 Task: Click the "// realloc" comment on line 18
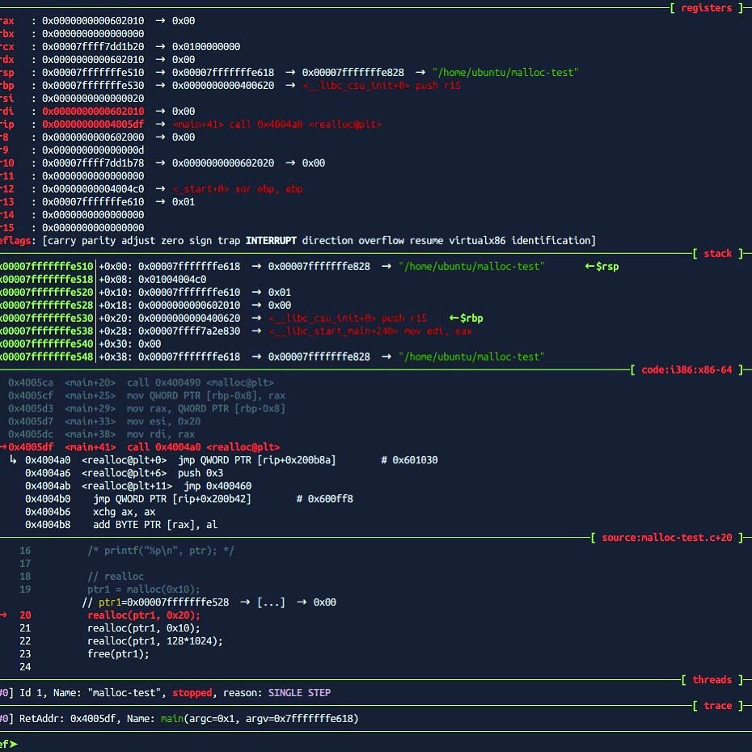point(116,577)
